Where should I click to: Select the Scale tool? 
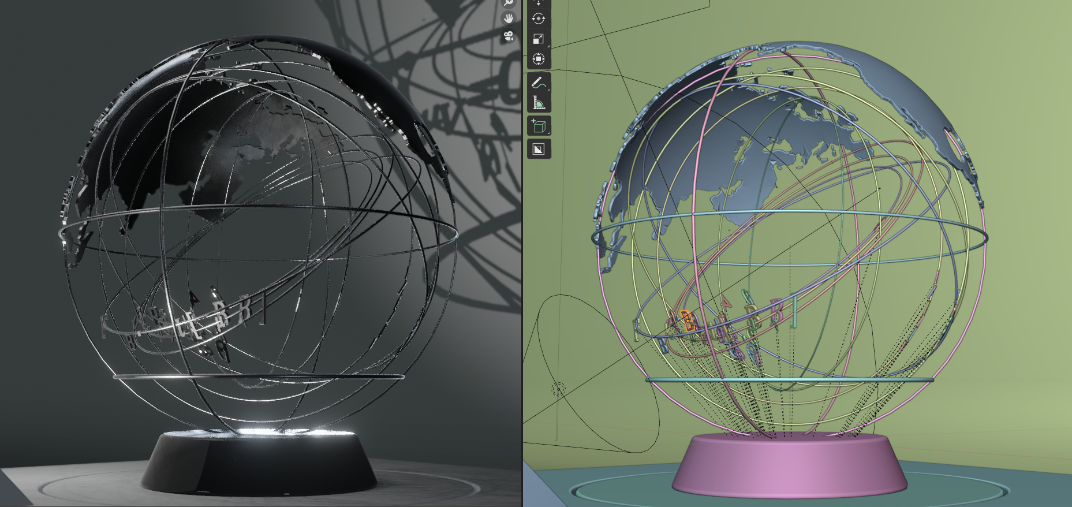(538, 39)
